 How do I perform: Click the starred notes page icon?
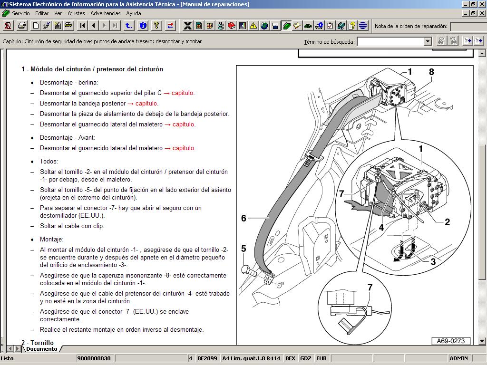tap(58, 26)
